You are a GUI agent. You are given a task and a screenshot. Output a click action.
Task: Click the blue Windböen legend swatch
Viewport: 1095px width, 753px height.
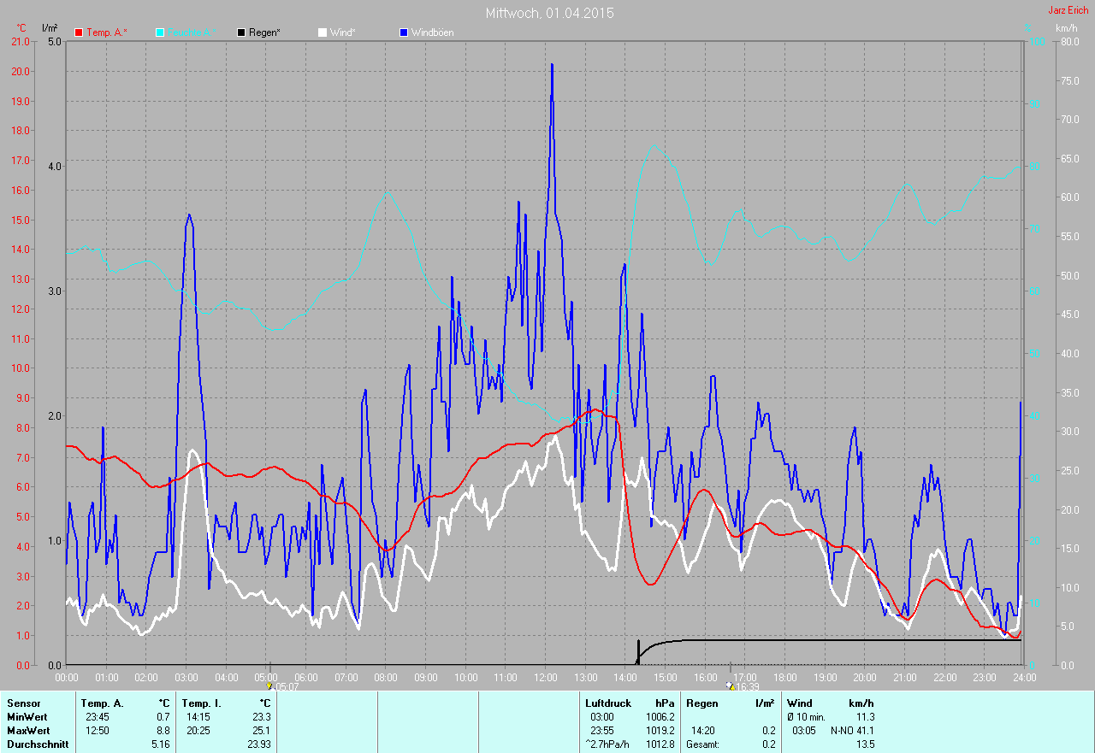404,32
